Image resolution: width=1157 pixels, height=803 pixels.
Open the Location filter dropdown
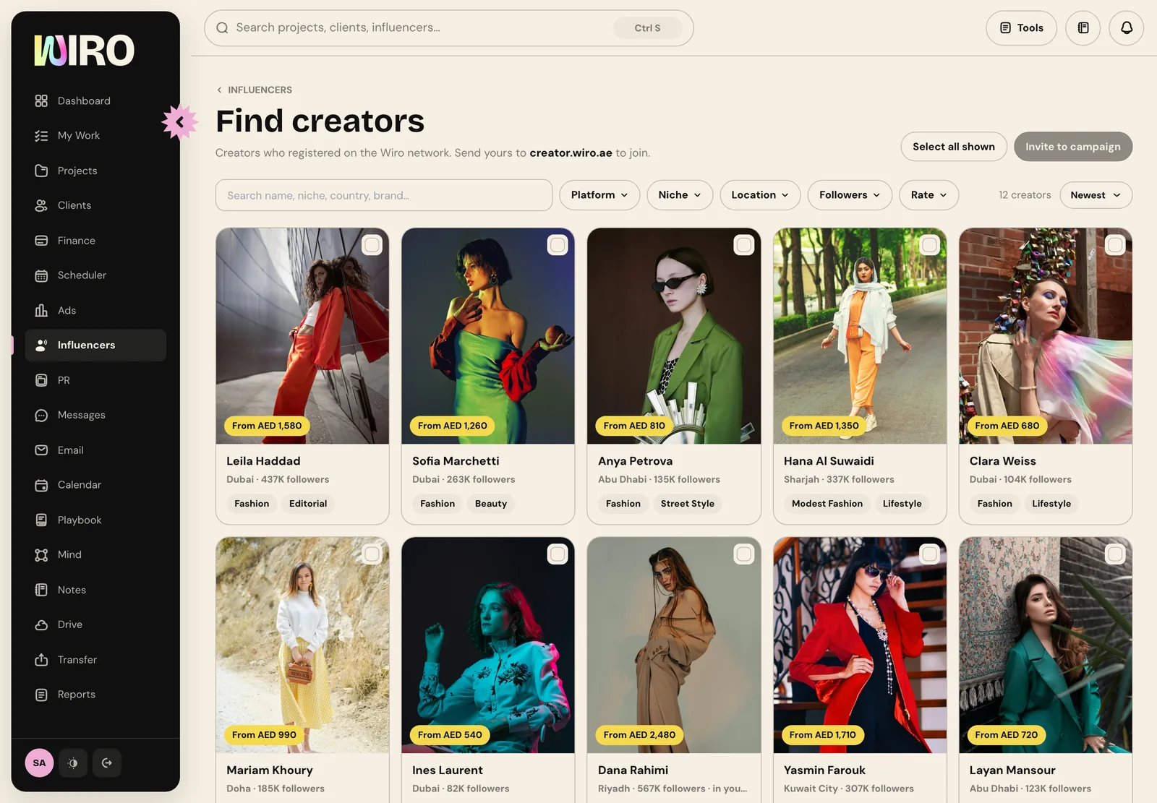[760, 195]
